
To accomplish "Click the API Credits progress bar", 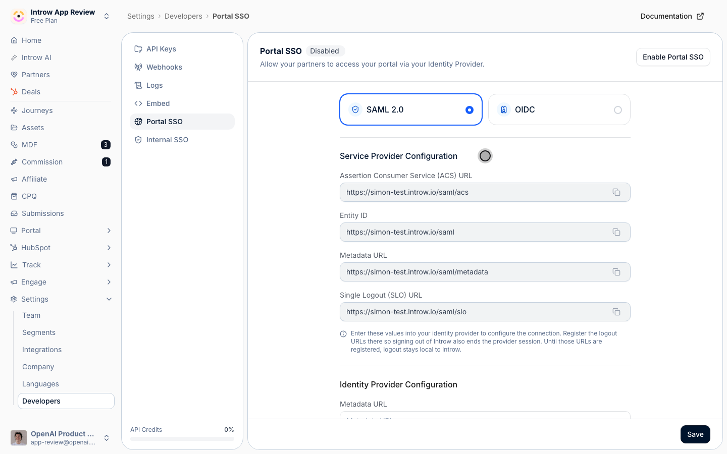I will (x=182, y=439).
